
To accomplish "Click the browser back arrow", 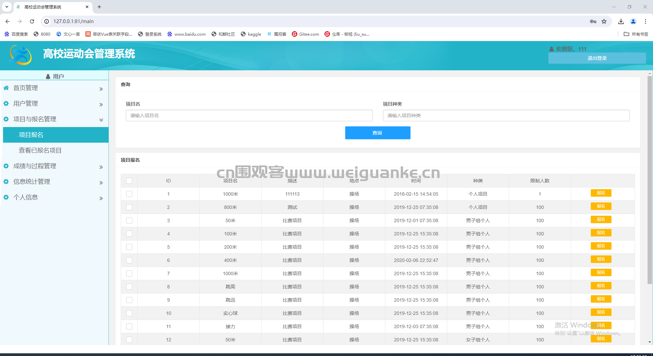I will pyautogui.click(x=7, y=21).
